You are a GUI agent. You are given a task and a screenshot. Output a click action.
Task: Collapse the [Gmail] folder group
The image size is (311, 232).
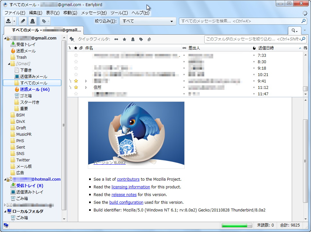pyautogui.click(x=9, y=64)
